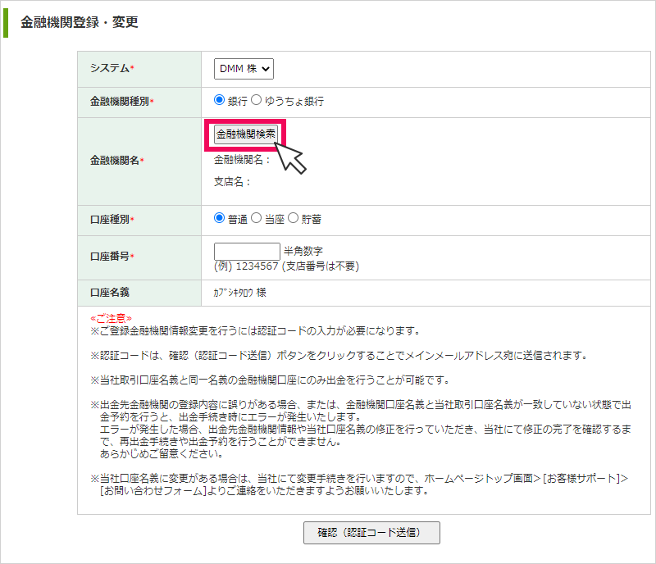Pick the 貯蓄 account type option
The image size is (656, 564).
(293, 218)
